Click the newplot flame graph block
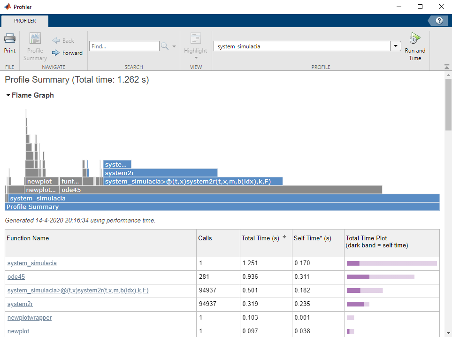This screenshot has width=452, height=337. (x=42, y=181)
